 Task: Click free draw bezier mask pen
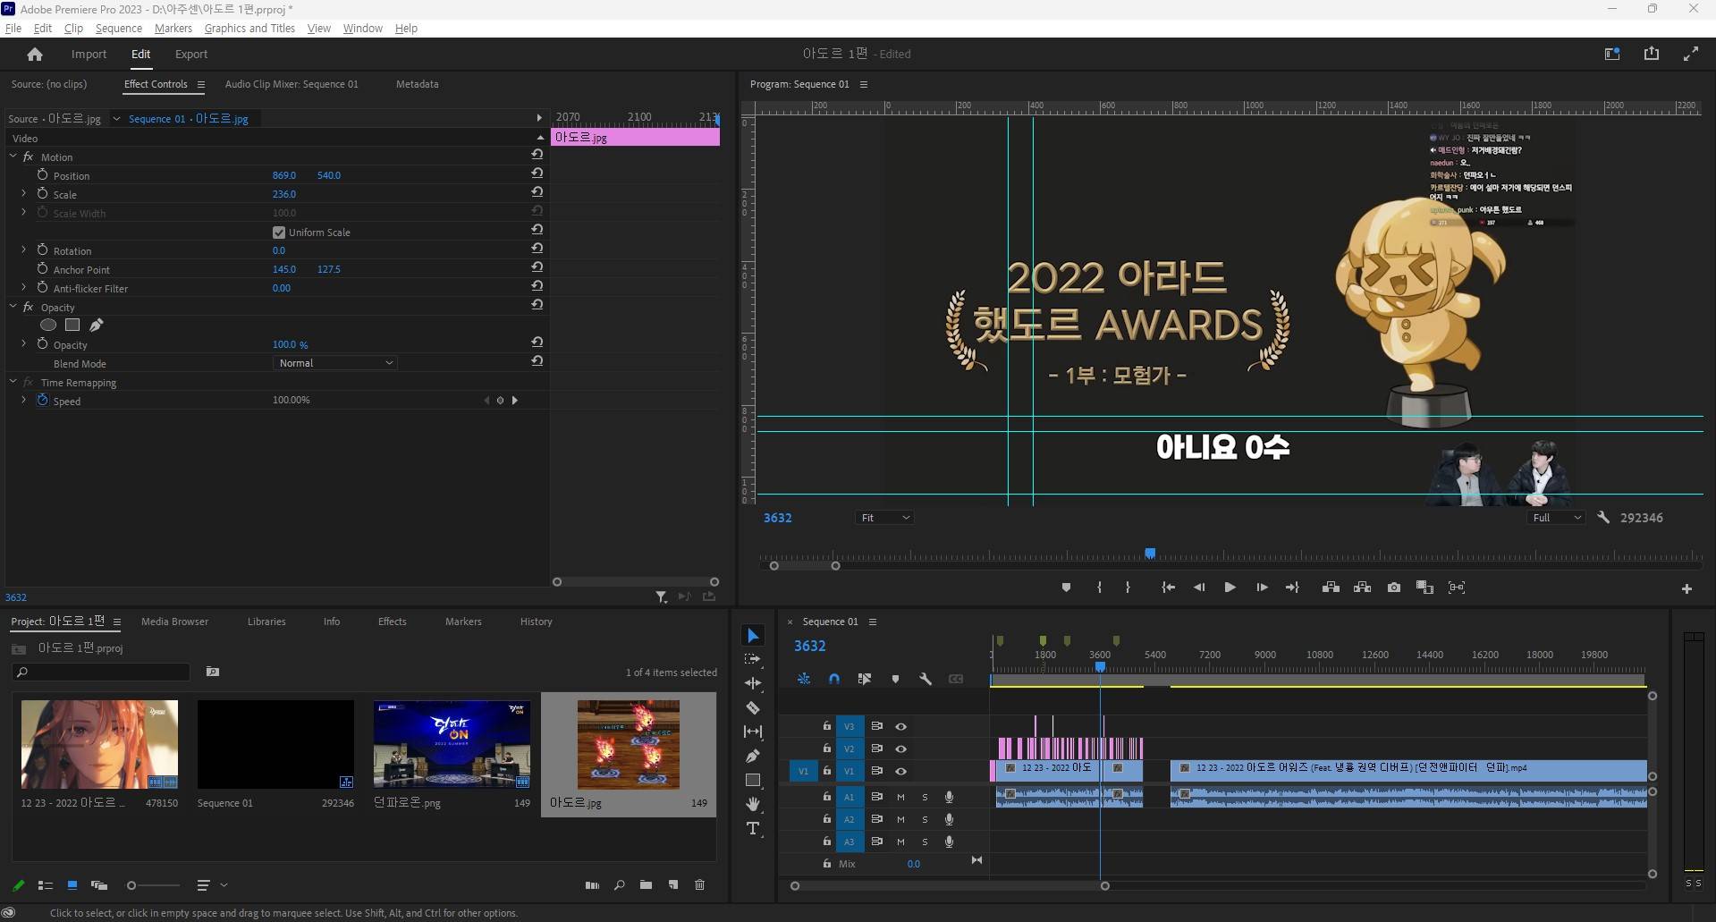[x=97, y=325]
